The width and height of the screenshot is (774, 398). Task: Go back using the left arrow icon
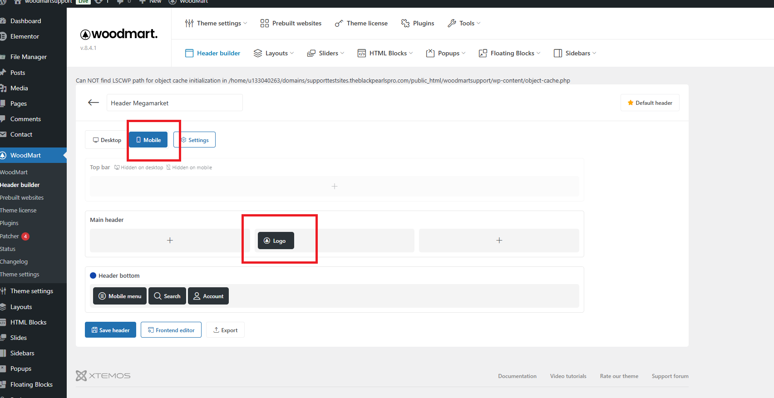click(x=94, y=103)
